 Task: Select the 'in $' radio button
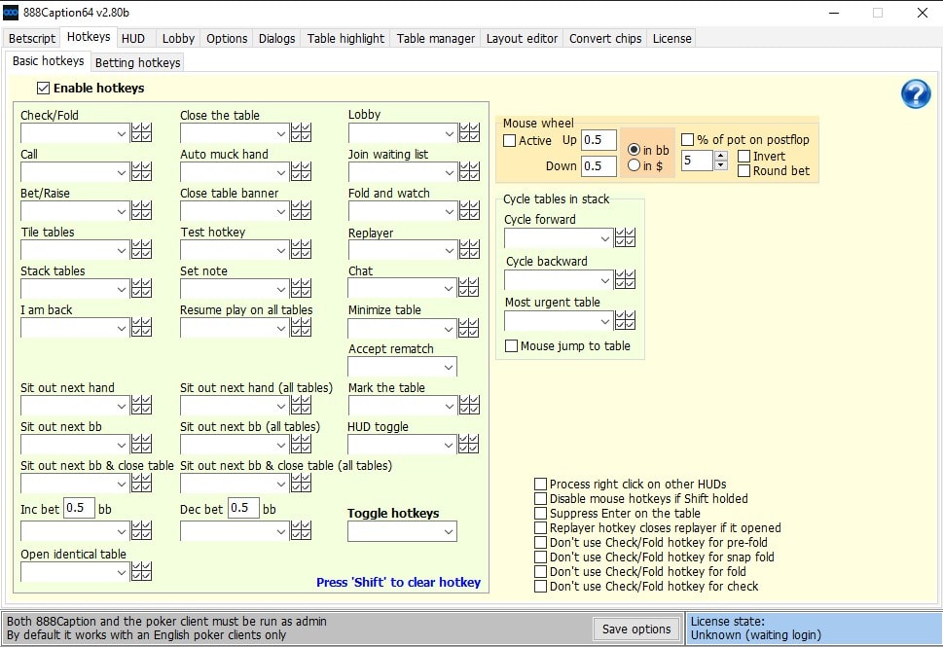[x=634, y=164]
